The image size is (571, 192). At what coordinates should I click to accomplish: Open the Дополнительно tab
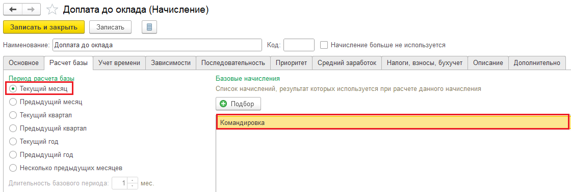click(537, 63)
